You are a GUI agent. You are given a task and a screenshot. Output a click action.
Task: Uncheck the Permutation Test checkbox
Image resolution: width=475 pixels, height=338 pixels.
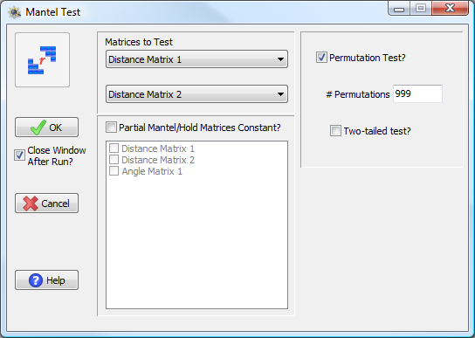[321, 58]
